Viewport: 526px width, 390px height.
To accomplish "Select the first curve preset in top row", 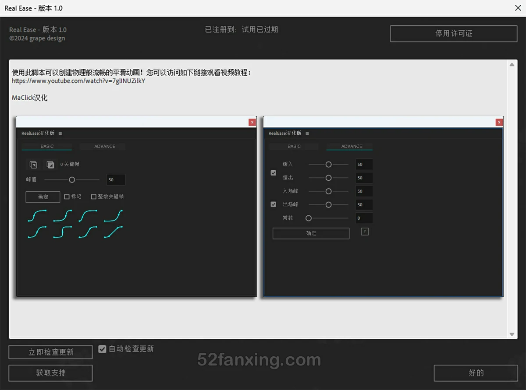I will tap(37, 215).
